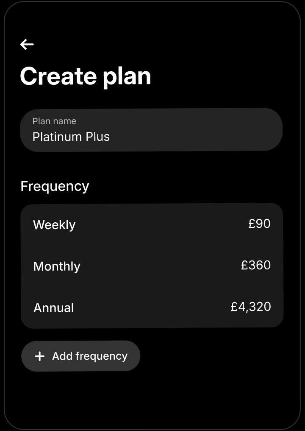This screenshot has height=431, width=305.
Task: Click the word 'frequency' in Add frequency
Action: [102, 356]
